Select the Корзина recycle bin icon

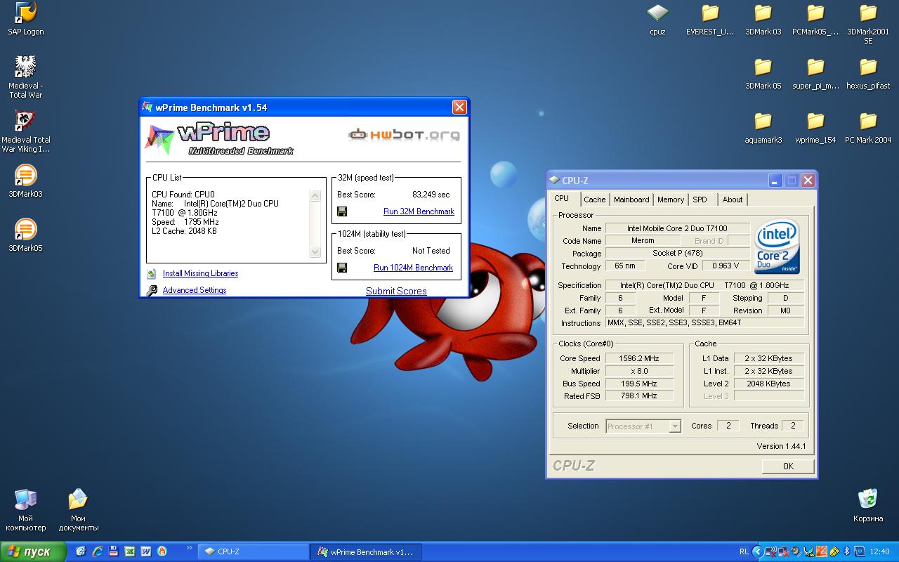coord(868,506)
